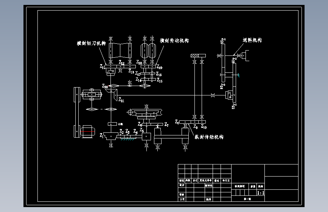
Task: Click the Z4 gear label
Action: [135, 131]
